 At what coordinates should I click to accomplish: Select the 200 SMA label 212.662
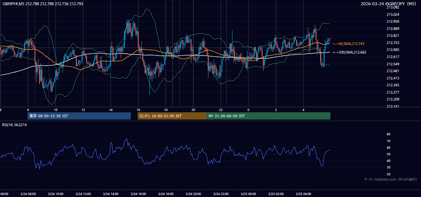[x=350, y=52]
